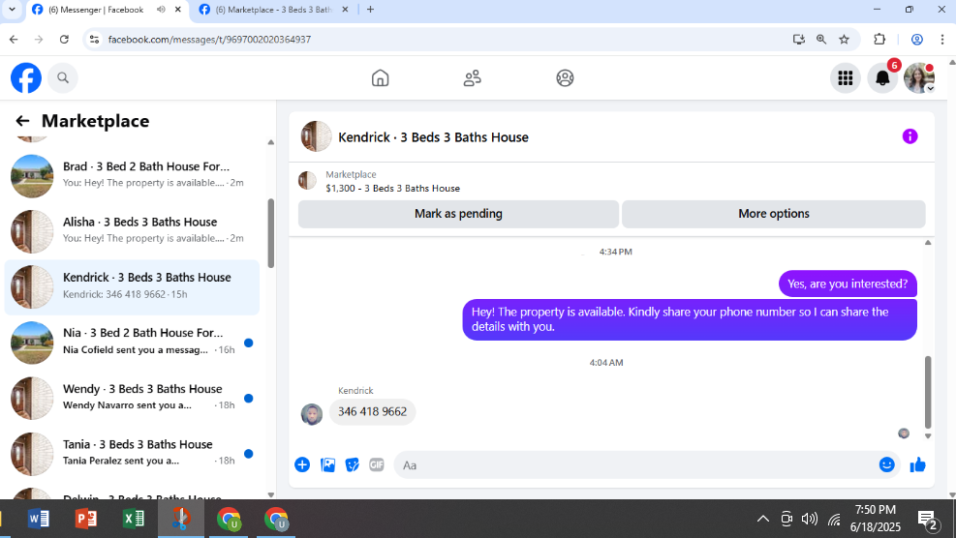Click browser back button

click(14, 40)
